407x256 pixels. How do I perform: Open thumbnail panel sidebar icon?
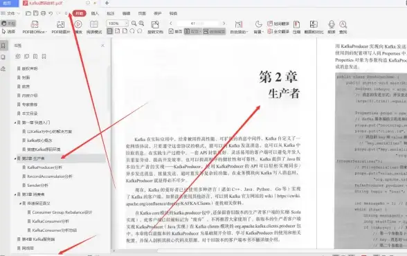[x=3, y=57]
